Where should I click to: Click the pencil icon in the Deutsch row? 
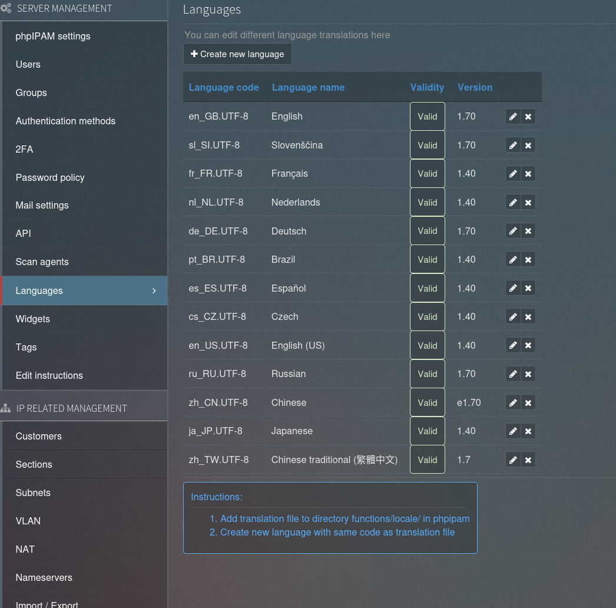click(x=513, y=231)
